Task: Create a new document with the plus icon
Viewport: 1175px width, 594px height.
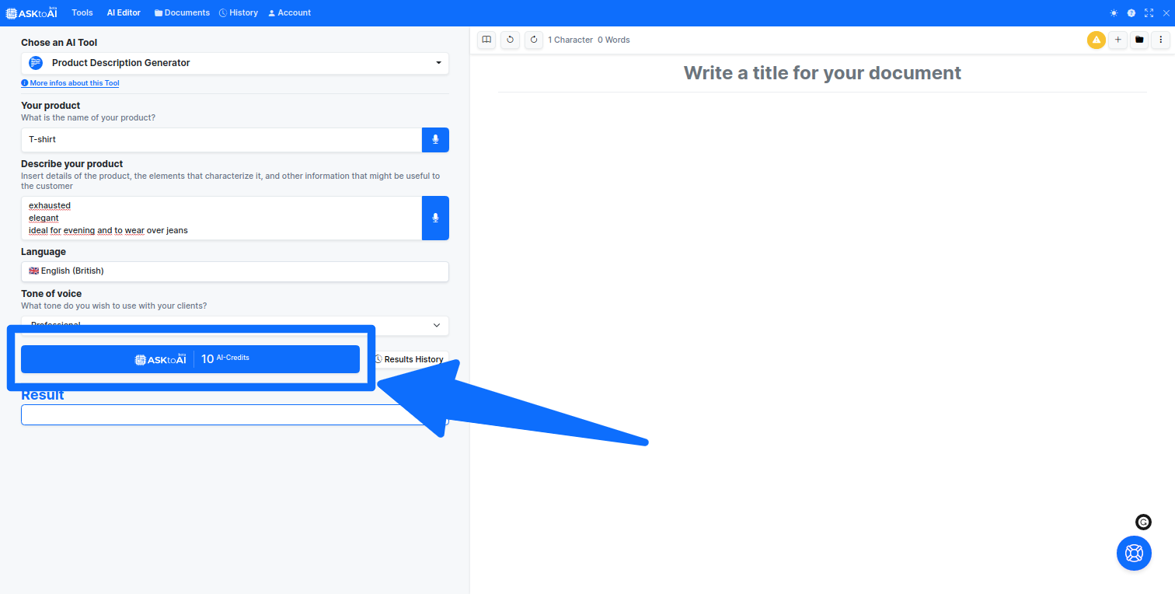Action: pyautogui.click(x=1117, y=40)
